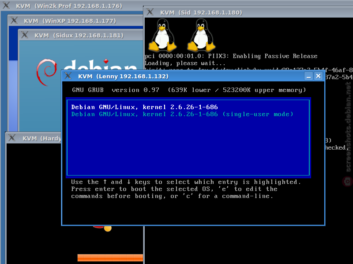Click the first Tux penguin logo in Sid
Screen dimensions: 353x264
click(162, 35)
